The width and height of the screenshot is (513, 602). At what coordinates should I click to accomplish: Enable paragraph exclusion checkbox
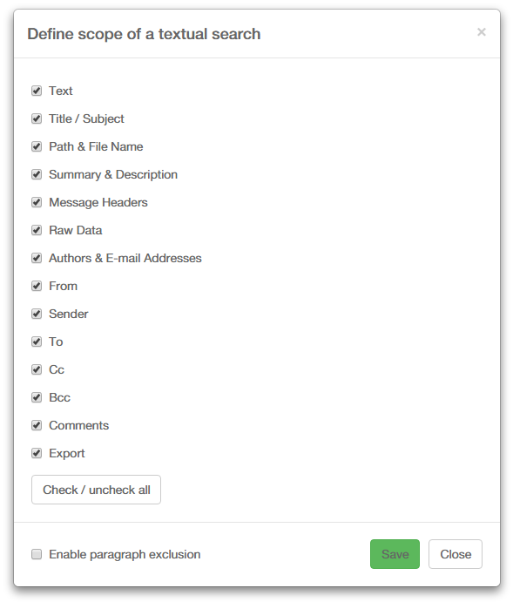click(x=37, y=554)
